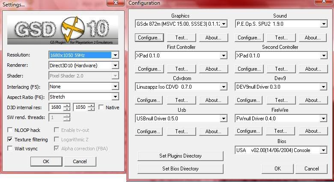334x182 pixels.
Task: Open About for the Dev9 plugin
Action: point(313,100)
